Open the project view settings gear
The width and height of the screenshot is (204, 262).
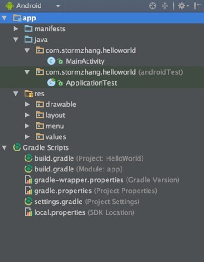tap(184, 6)
